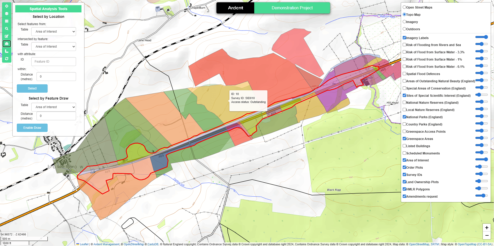Open the table list icon in sidebar

[x=7, y=21]
